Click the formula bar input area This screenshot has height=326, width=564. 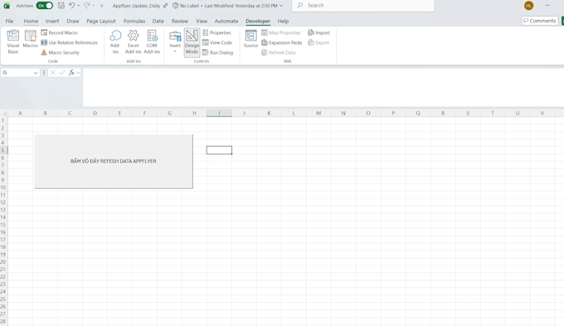click(323, 87)
